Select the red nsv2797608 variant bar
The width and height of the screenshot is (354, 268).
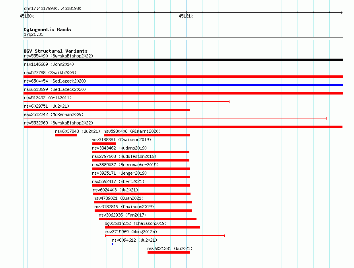(141, 160)
